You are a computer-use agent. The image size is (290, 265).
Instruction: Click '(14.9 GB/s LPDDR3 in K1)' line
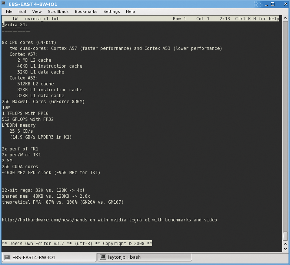[x=41, y=137]
